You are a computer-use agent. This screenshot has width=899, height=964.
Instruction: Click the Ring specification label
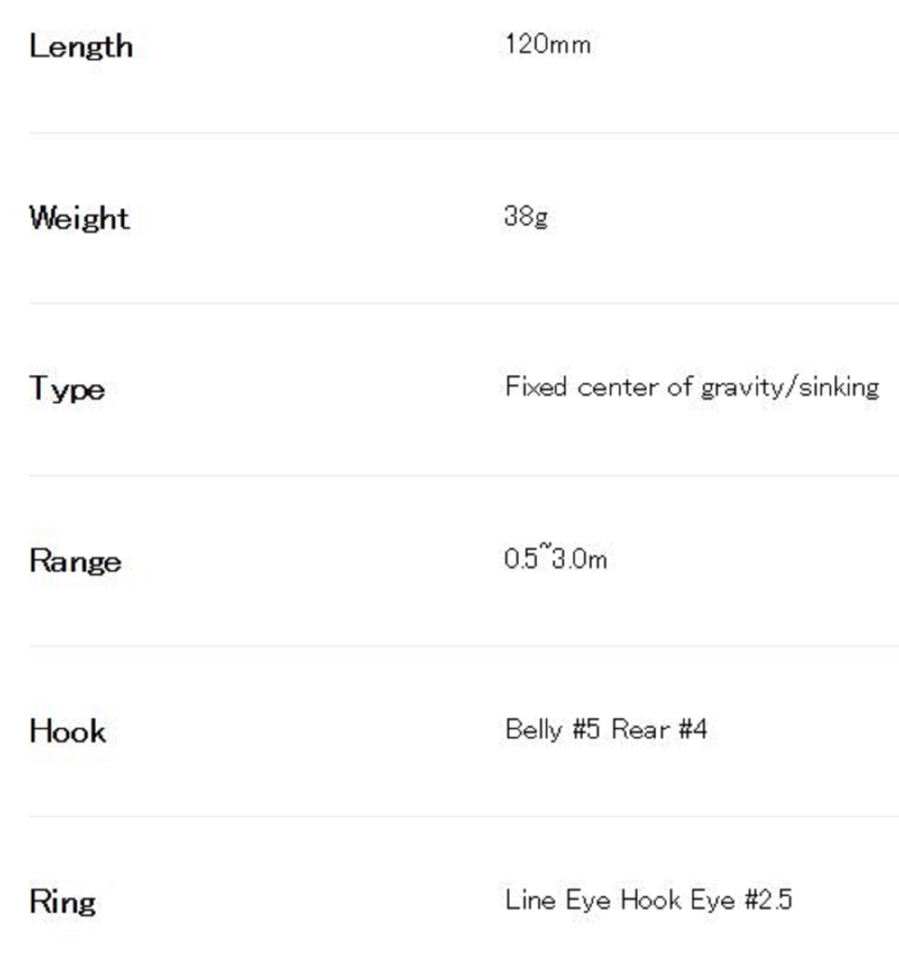pos(63,902)
